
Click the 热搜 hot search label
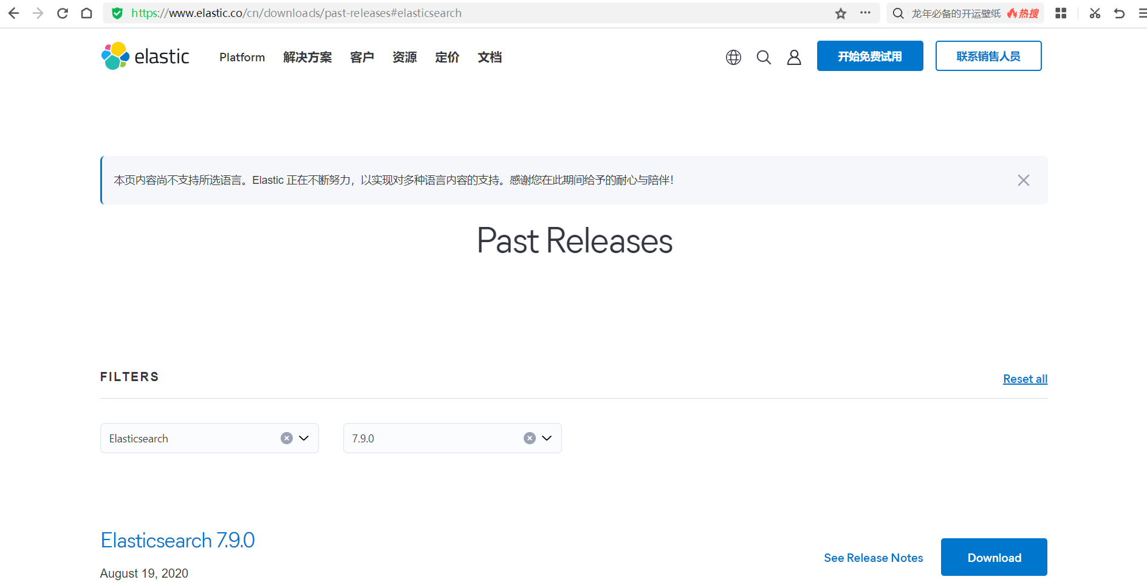click(1024, 13)
